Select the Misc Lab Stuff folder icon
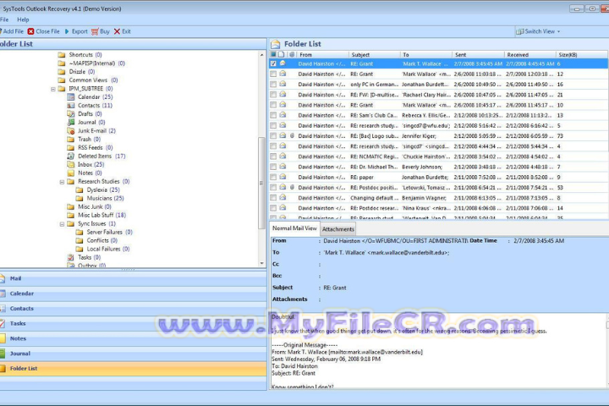Screen dimensions: 609x406 coord(71,215)
